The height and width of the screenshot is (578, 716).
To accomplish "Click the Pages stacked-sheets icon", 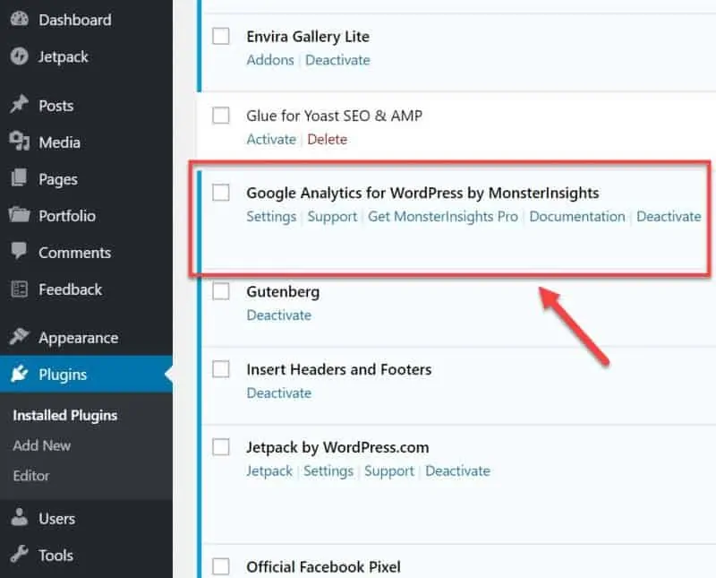I will [x=19, y=178].
